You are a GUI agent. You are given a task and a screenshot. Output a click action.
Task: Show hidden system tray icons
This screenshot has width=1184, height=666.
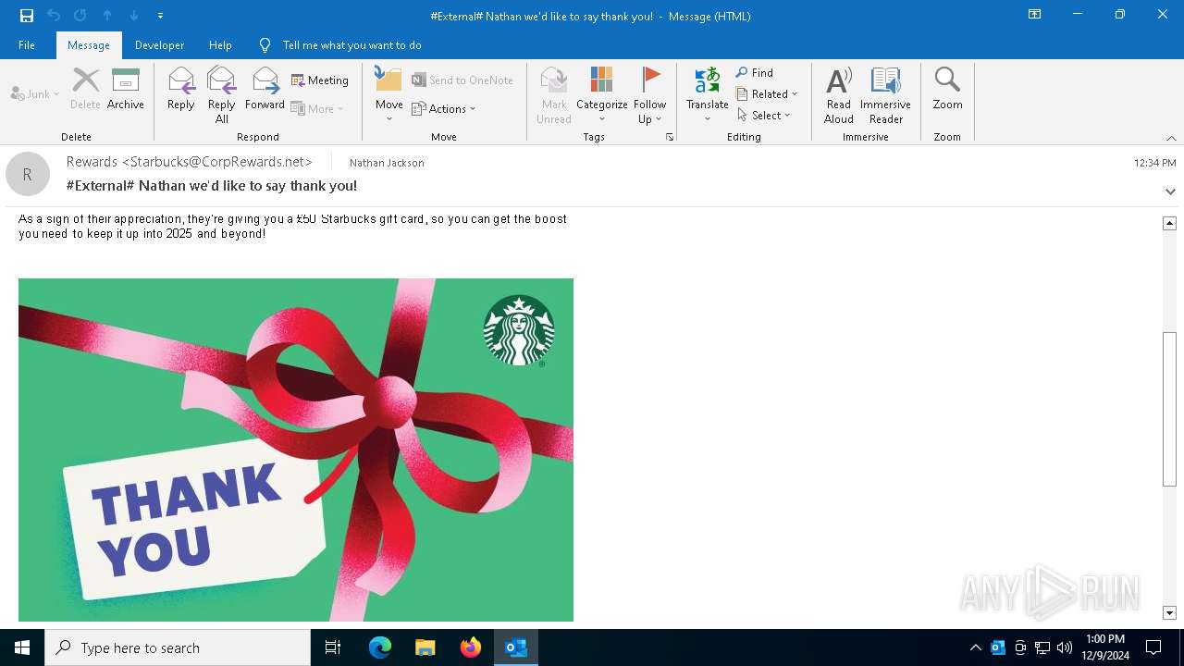(x=975, y=647)
